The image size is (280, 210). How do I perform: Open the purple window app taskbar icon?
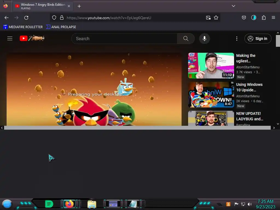(113, 204)
